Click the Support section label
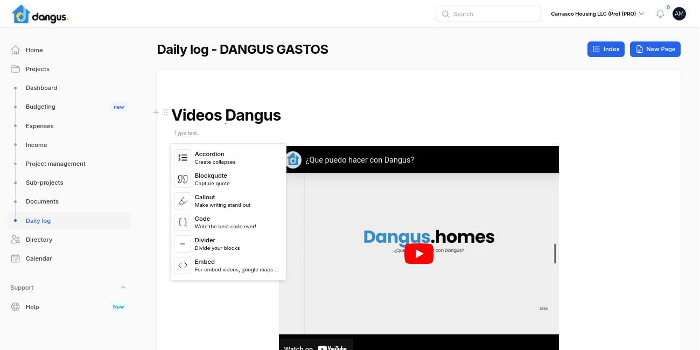Viewport: 700px width, 350px height. (x=22, y=288)
